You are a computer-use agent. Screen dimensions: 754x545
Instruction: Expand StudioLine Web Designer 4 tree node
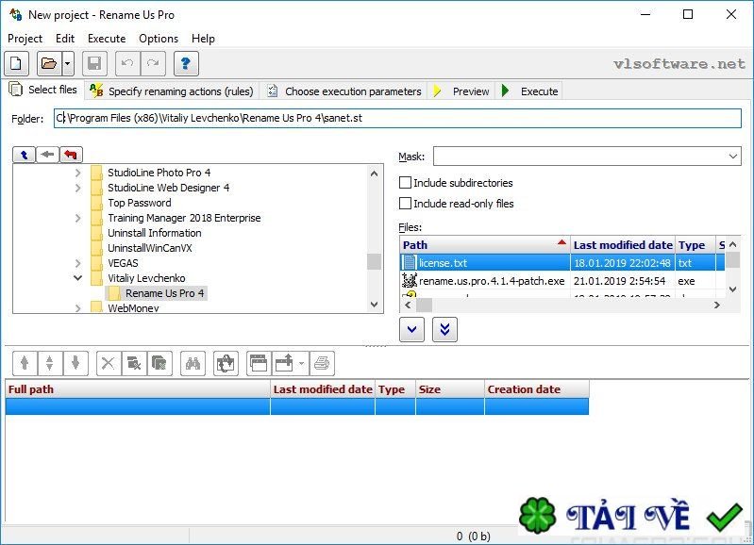[x=78, y=188]
